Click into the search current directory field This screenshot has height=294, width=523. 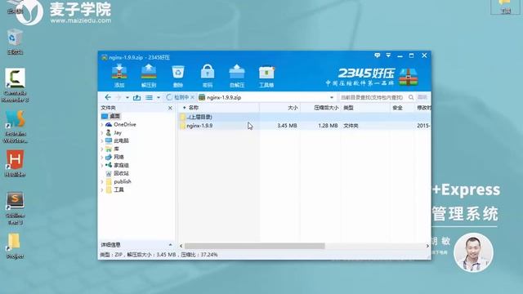[x=373, y=97]
